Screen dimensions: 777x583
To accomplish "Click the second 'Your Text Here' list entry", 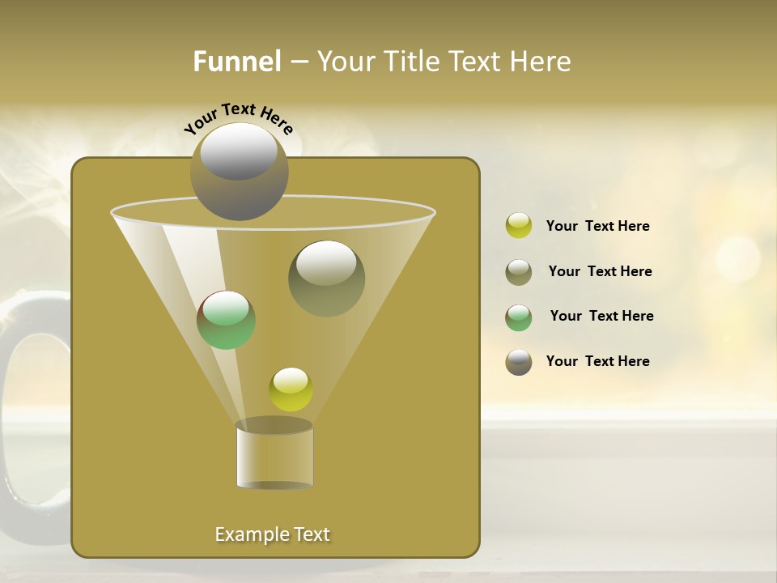I will (x=601, y=271).
